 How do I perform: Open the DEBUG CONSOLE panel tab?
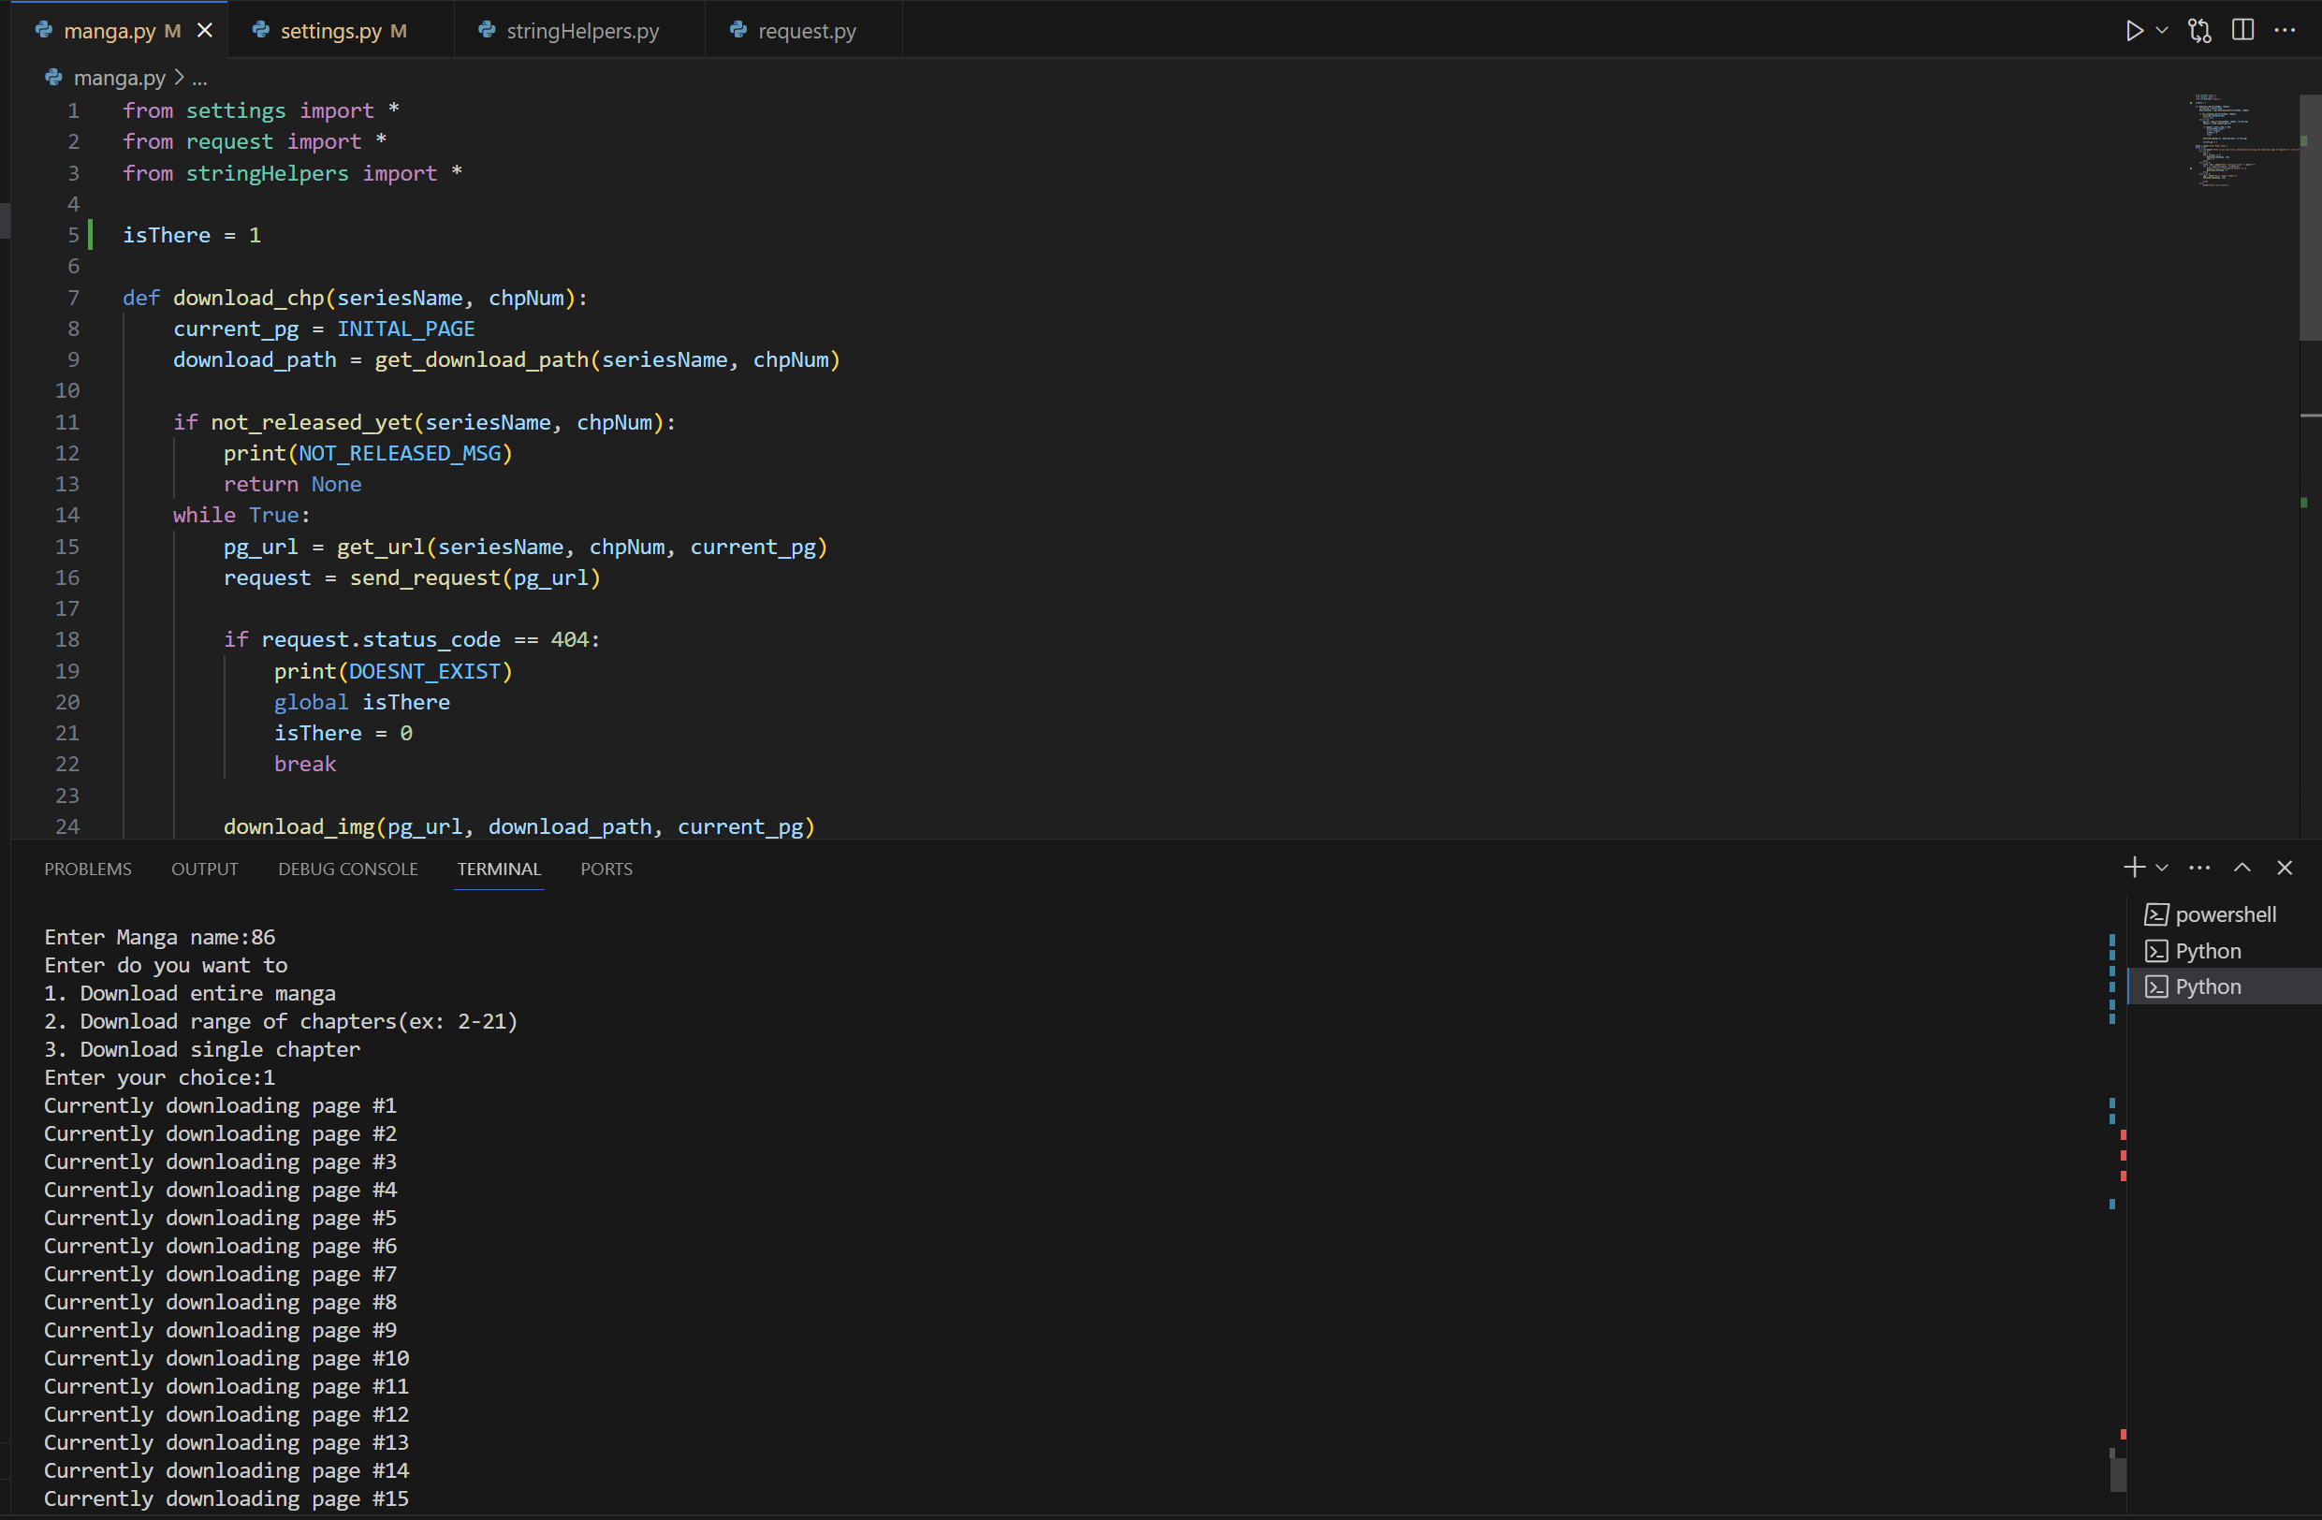click(x=348, y=869)
